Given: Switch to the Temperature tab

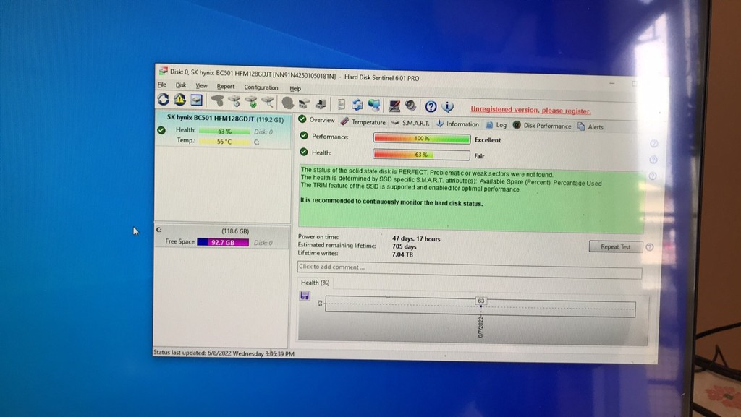Looking at the screenshot, I should coord(363,122).
